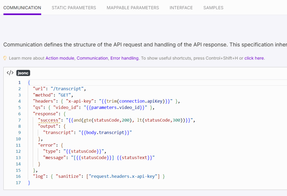Click the gte(statusCode,200) expression
This screenshot has width=287, height=196.
(108, 120)
